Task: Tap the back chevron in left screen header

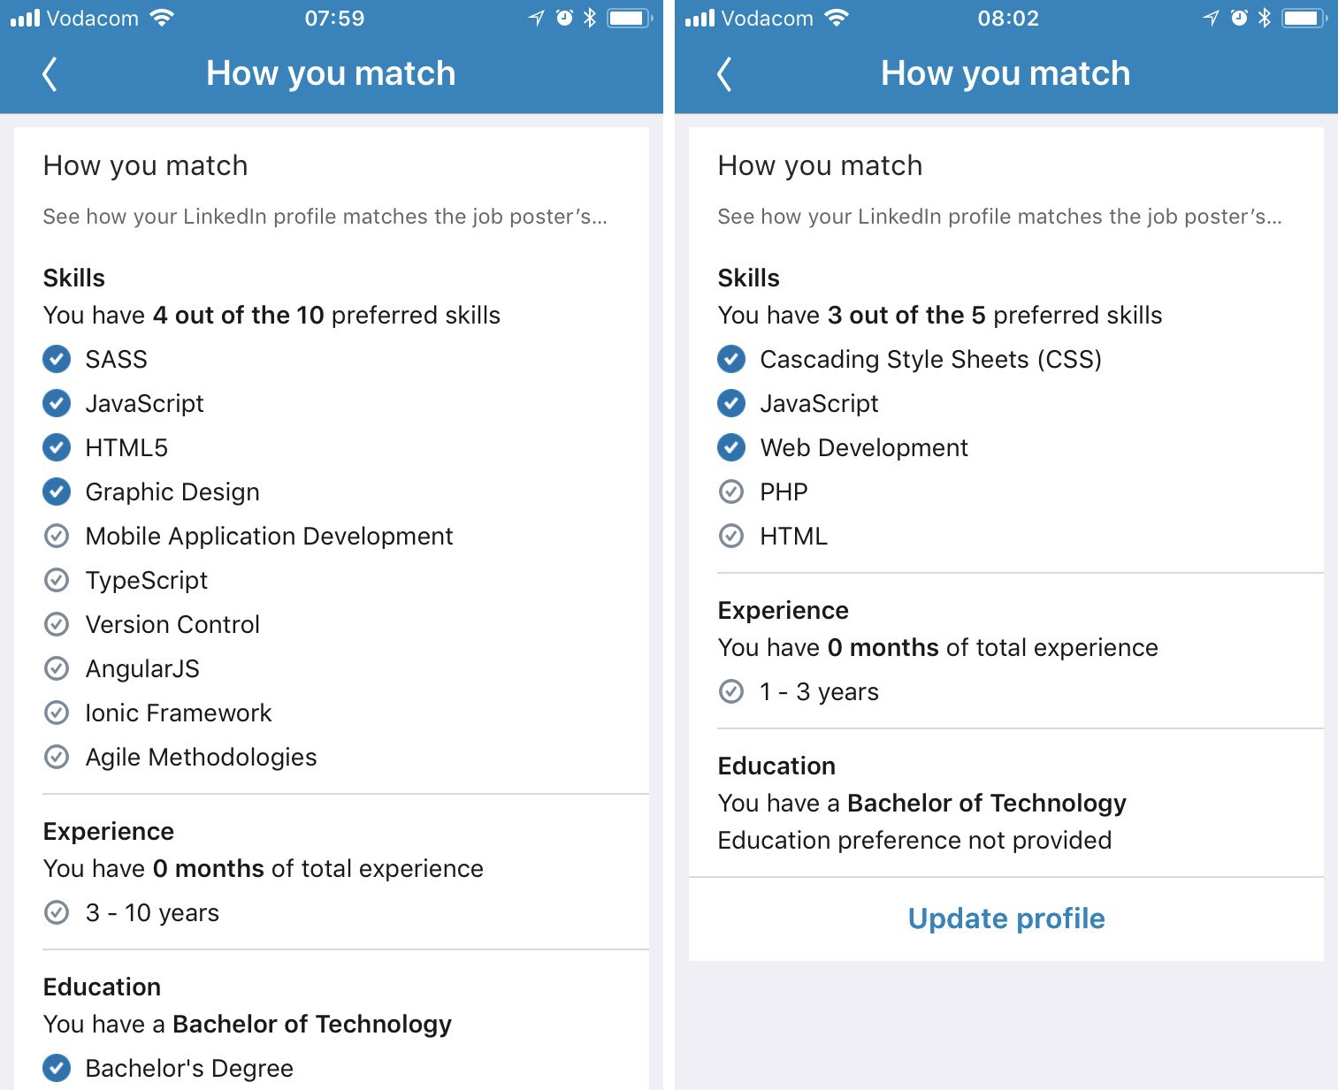Action: click(x=50, y=74)
